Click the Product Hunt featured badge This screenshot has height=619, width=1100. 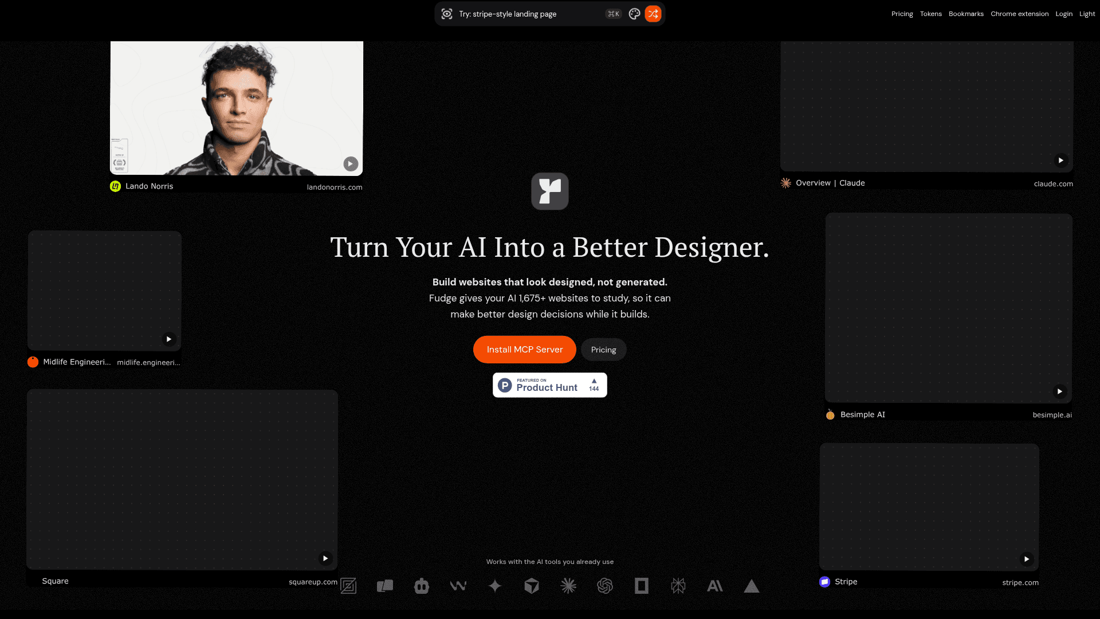tap(549, 385)
